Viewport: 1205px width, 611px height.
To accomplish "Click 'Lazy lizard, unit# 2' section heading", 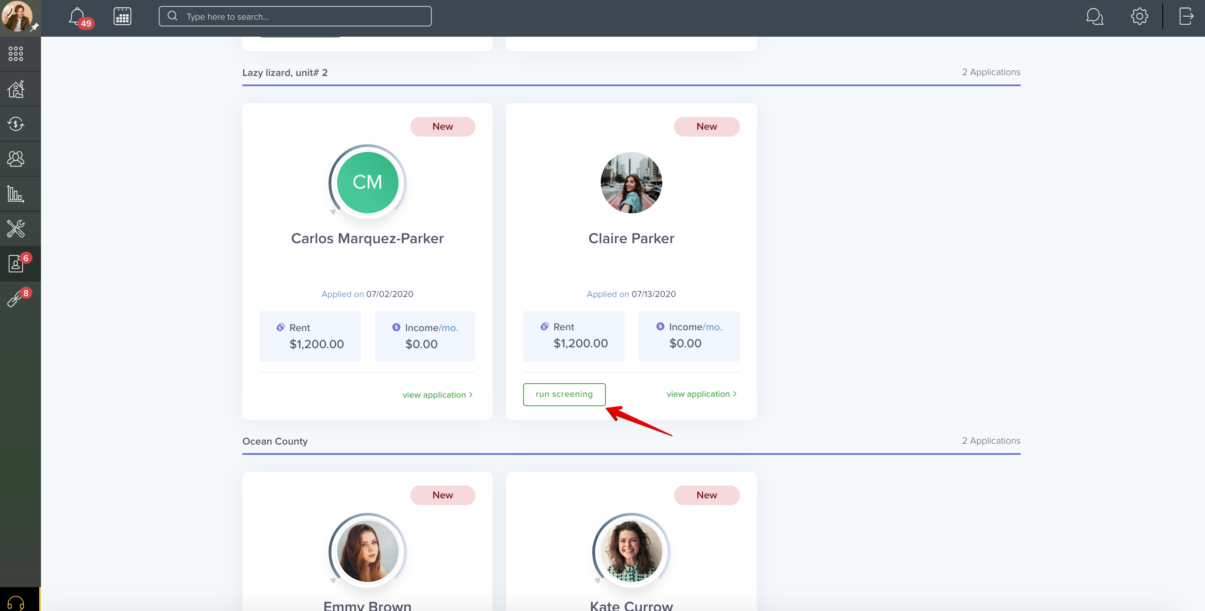I will (x=285, y=73).
